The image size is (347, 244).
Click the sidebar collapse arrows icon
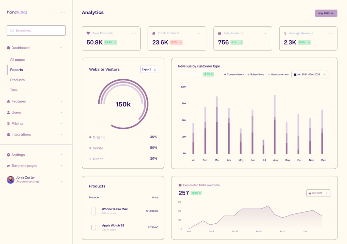pyautogui.click(x=63, y=13)
